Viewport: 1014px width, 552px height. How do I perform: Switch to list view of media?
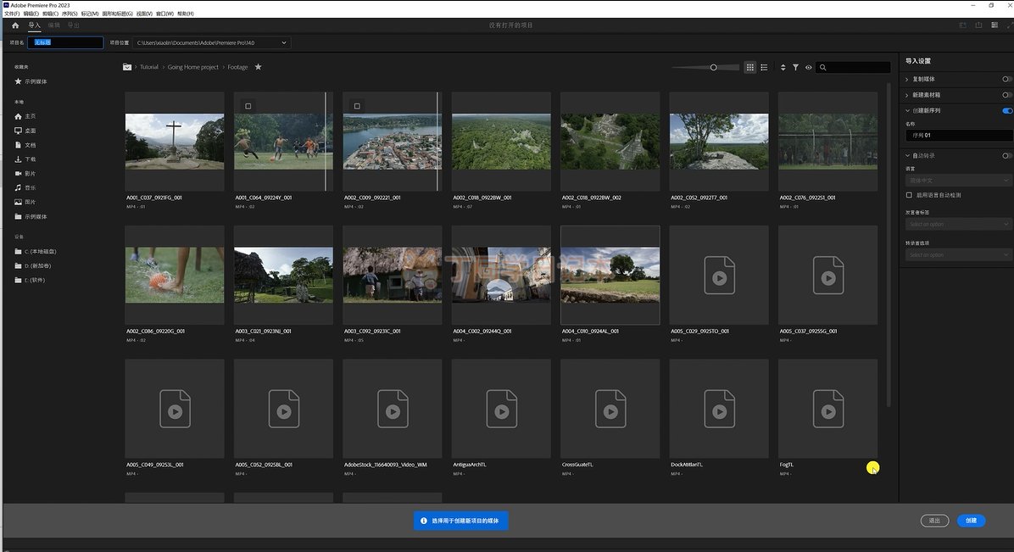[x=764, y=67]
